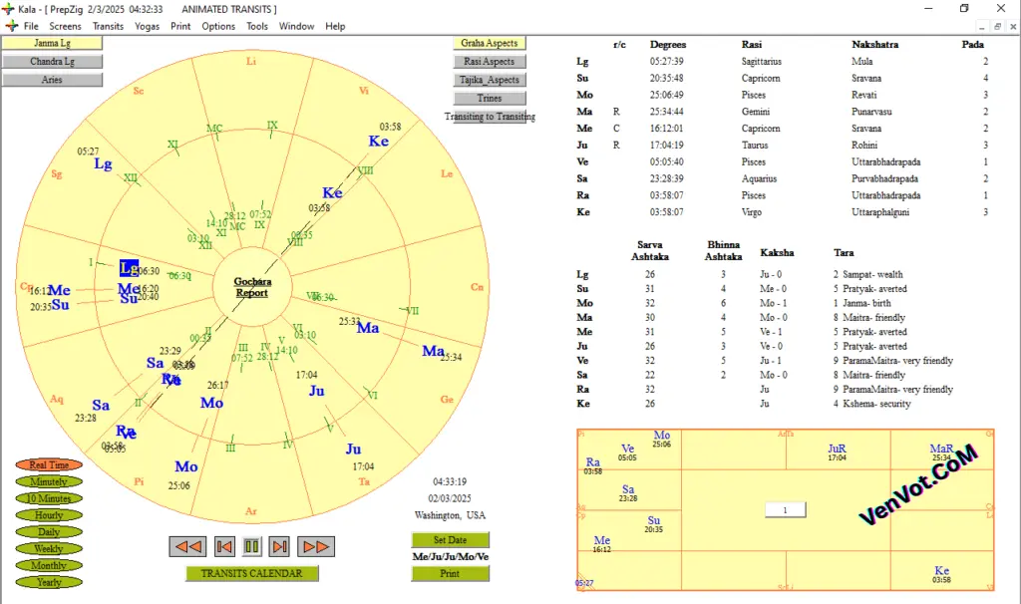The image size is (1021, 604).
Task: Open the Help menu
Action: 335,26
